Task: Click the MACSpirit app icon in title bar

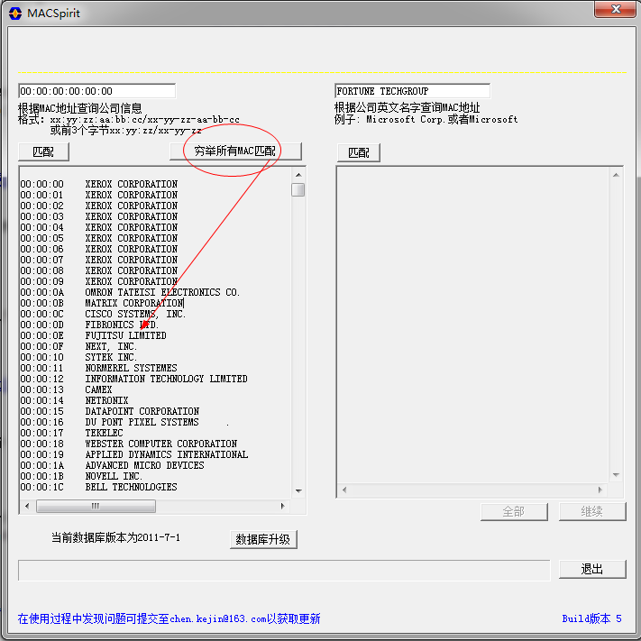Action: coord(15,14)
